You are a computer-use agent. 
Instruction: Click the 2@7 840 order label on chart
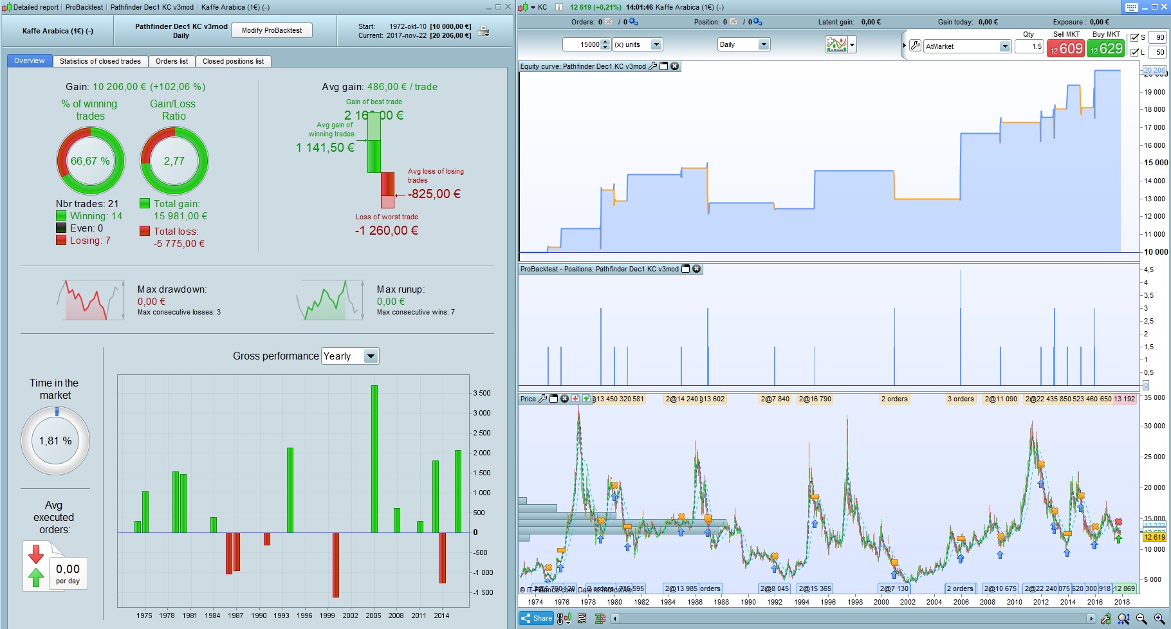(x=775, y=399)
